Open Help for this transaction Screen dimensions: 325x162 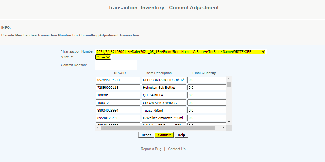181,135
